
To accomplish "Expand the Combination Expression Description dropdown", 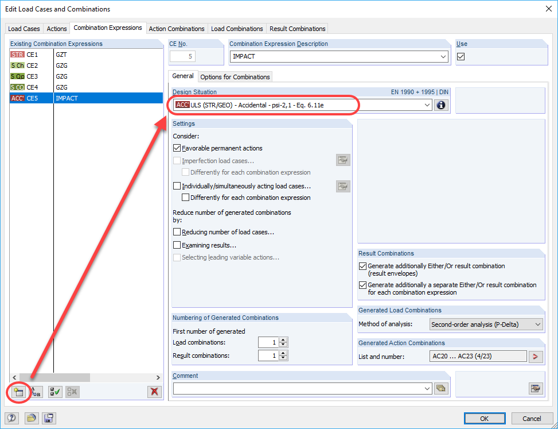I will [443, 56].
